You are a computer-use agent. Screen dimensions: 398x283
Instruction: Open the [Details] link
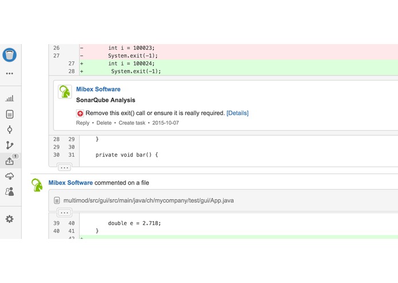pos(237,113)
